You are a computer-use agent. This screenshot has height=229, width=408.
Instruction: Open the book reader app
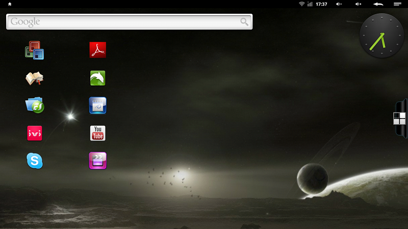pos(34,78)
